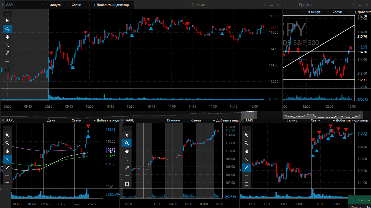371x208 pixels.
Task: Click the collapse chevron in AAPL График title bar
Action: [265, 5]
